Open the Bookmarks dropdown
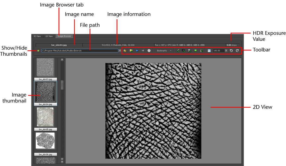The image size is (286, 166). [164, 51]
